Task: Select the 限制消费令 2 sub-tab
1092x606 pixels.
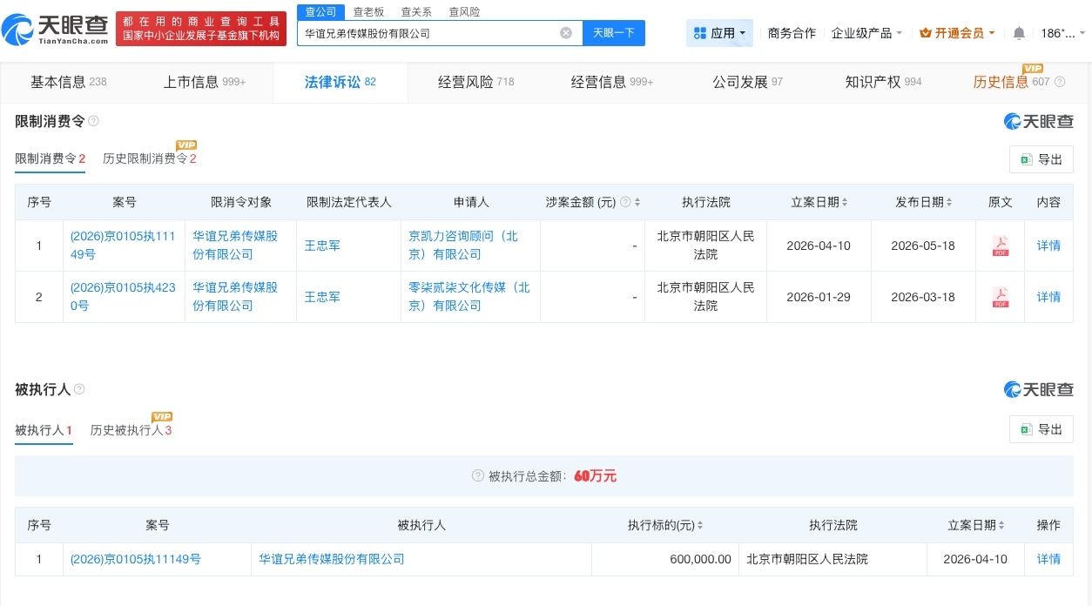Action: tap(50, 158)
